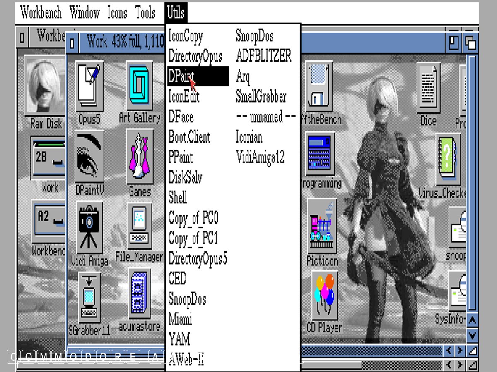Open the Programming drawer icon
Screen dimensions: 497x372
tap(320, 154)
